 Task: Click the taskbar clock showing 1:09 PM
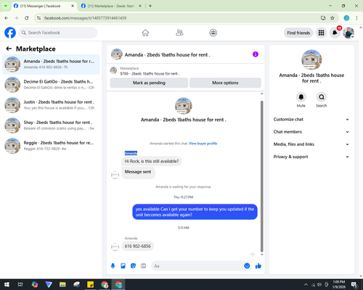(x=339, y=284)
